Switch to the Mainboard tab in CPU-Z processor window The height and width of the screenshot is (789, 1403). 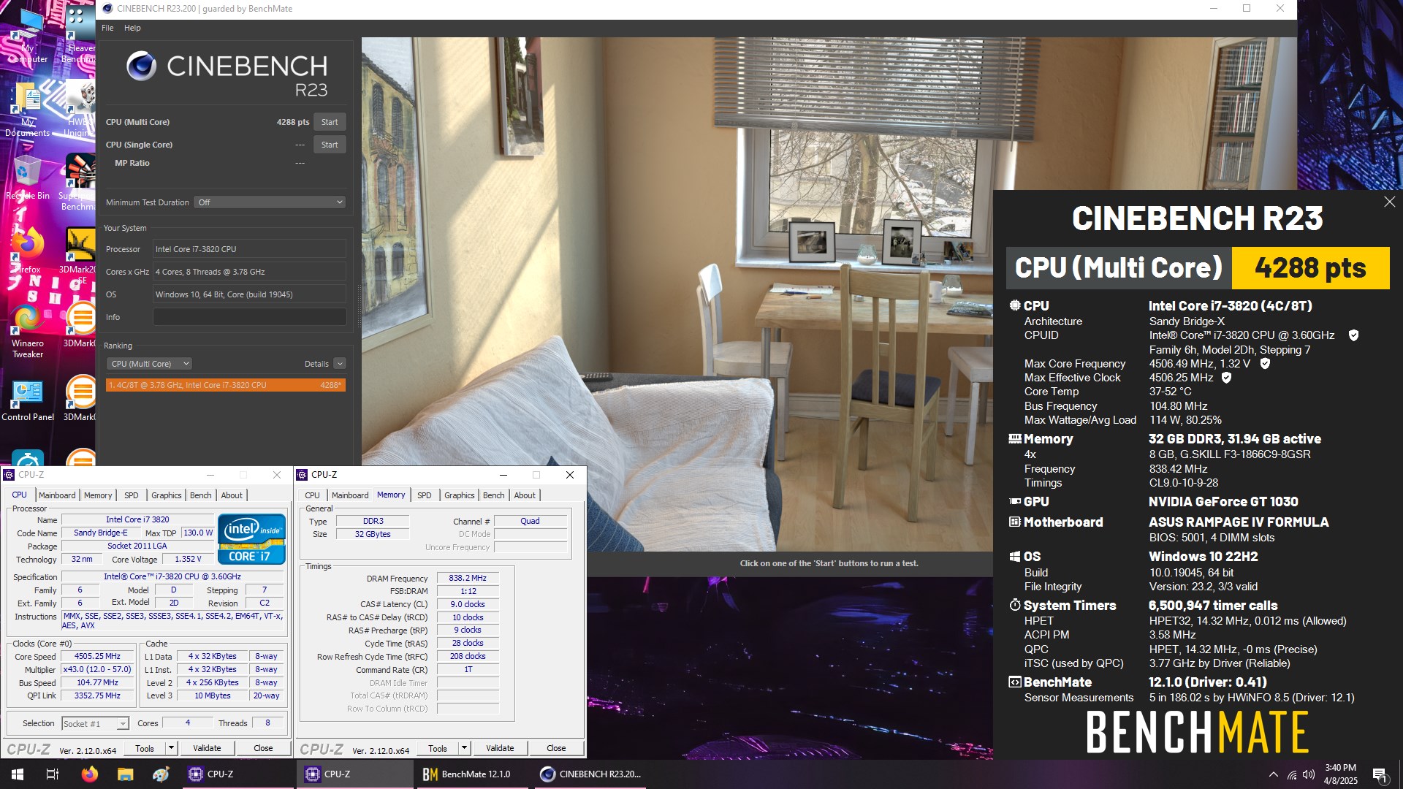[57, 495]
